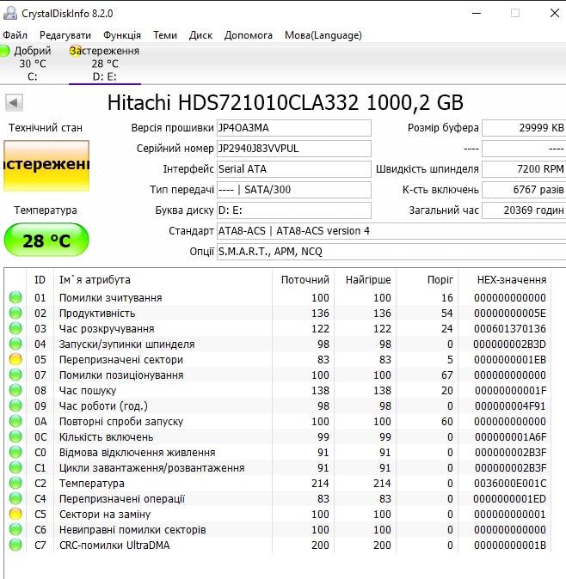Click the power-on count 6767 разів field
Image resolution: width=566 pixels, height=579 pixels.
point(524,190)
